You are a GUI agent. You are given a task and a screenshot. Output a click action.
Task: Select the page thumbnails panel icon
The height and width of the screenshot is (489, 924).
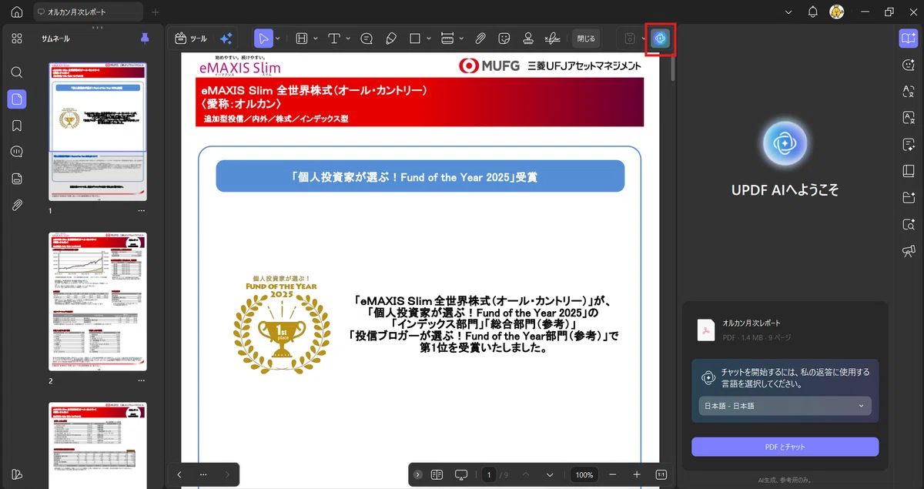pyautogui.click(x=17, y=99)
